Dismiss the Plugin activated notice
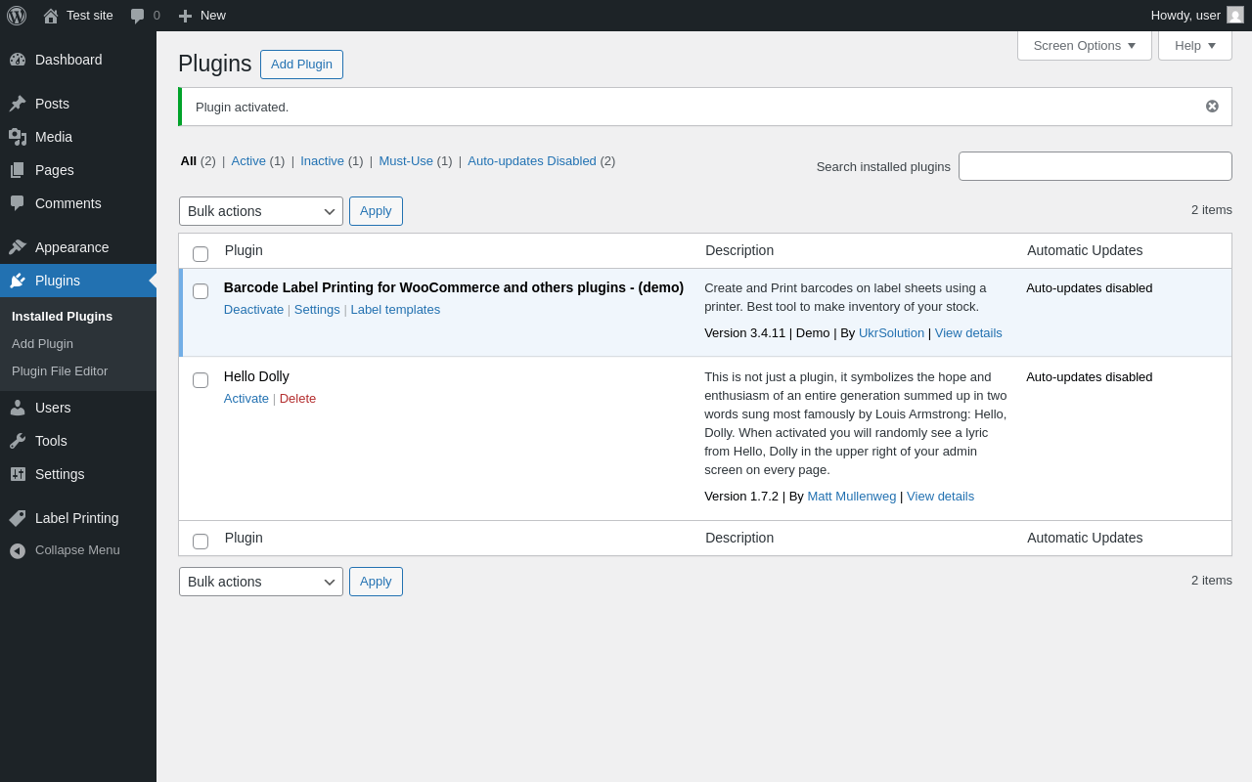1252x782 pixels. point(1212,107)
